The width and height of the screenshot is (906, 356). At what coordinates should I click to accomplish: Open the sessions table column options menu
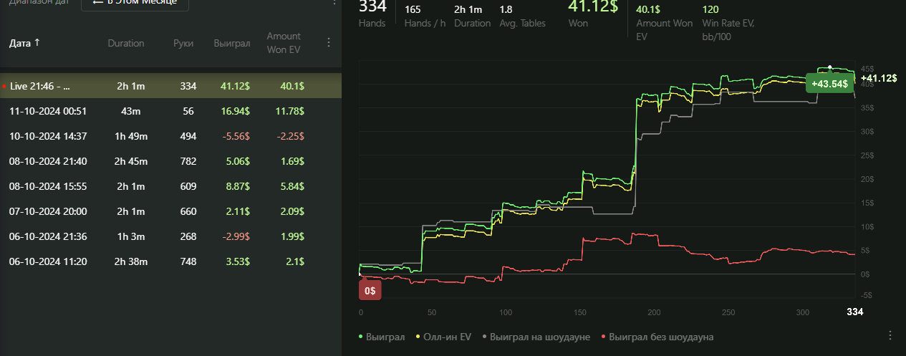(x=329, y=42)
